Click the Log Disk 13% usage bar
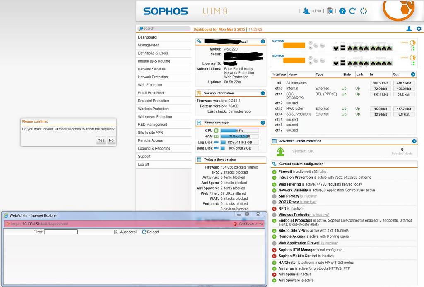This screenshot has height=287, width=424. (240, 142)
